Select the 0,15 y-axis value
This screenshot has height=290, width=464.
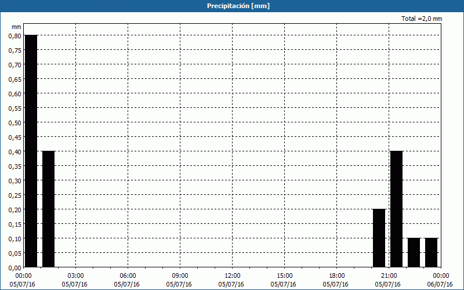[15, 224]
